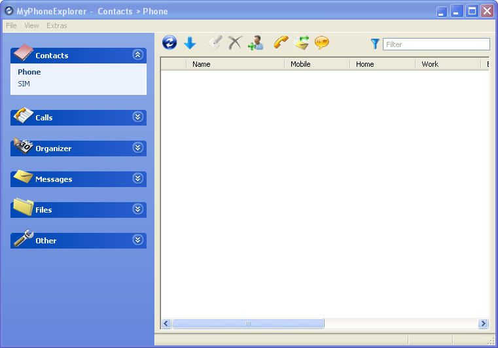Click the scroll right arrow
Screen dimensions: 498x348
pos(483,324)
